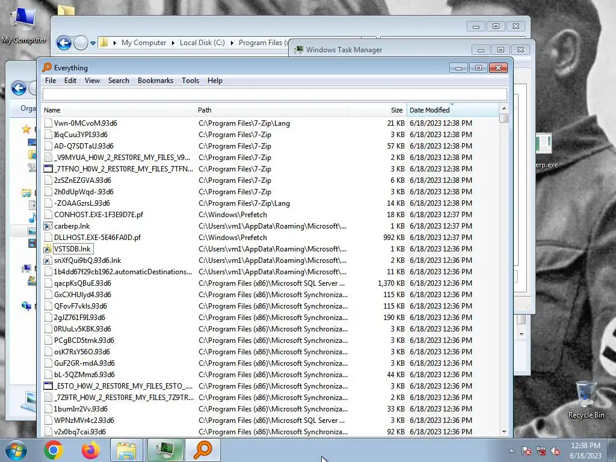Click the scroll down arrow in results list
The height and width of the screenshot is (462, 616).
pos(504,432)
